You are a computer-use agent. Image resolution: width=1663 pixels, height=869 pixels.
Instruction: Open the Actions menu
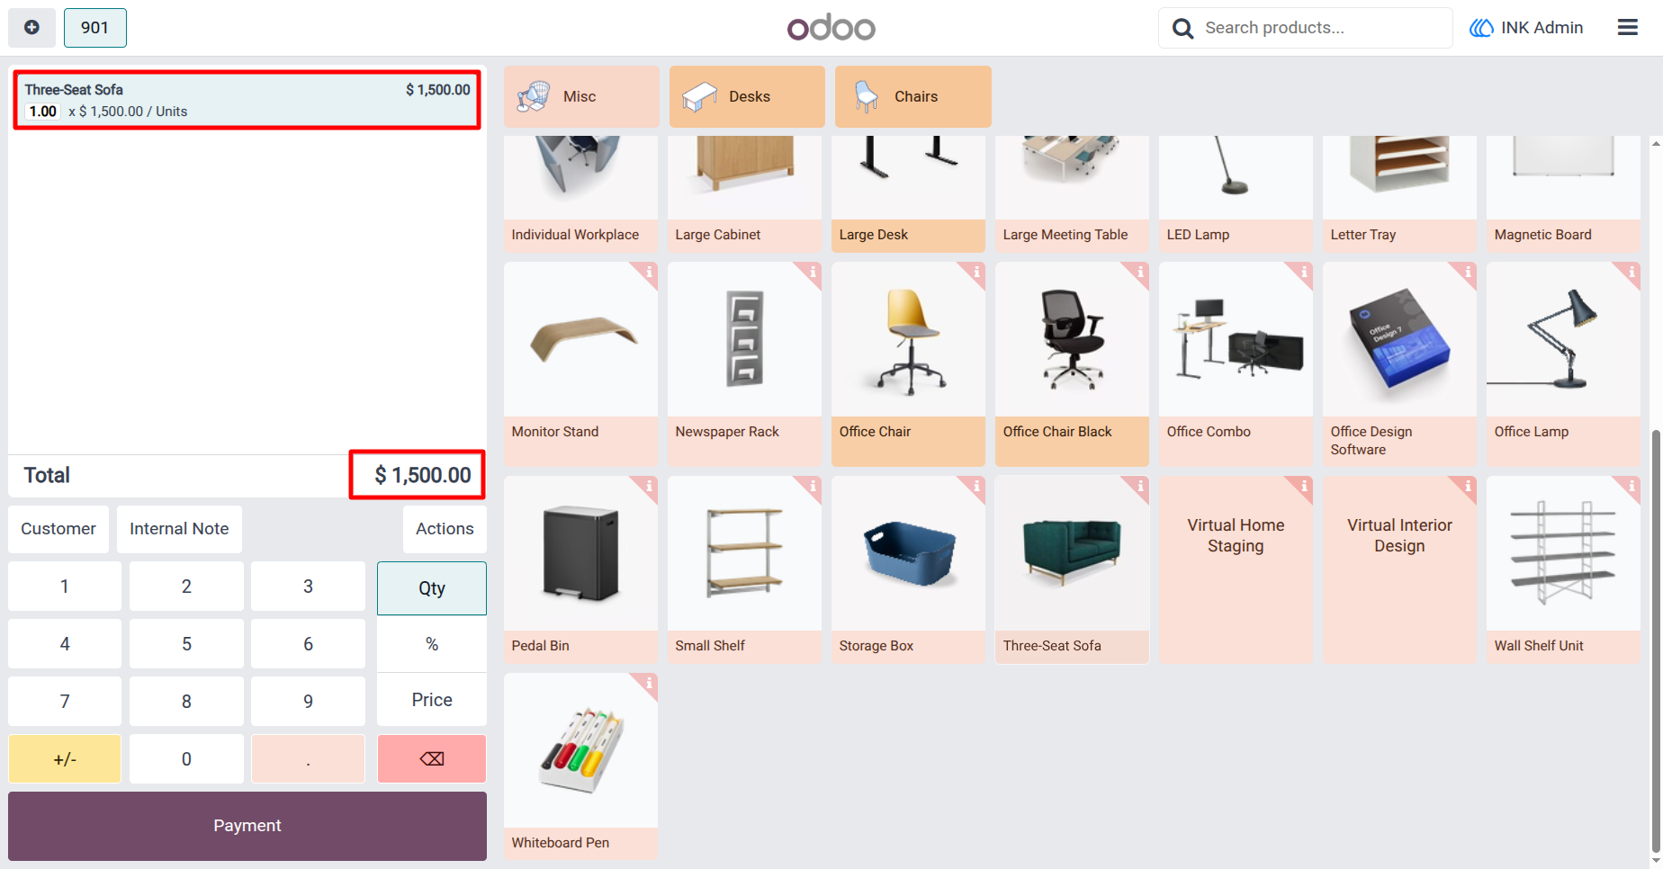(x=445, y=529)
